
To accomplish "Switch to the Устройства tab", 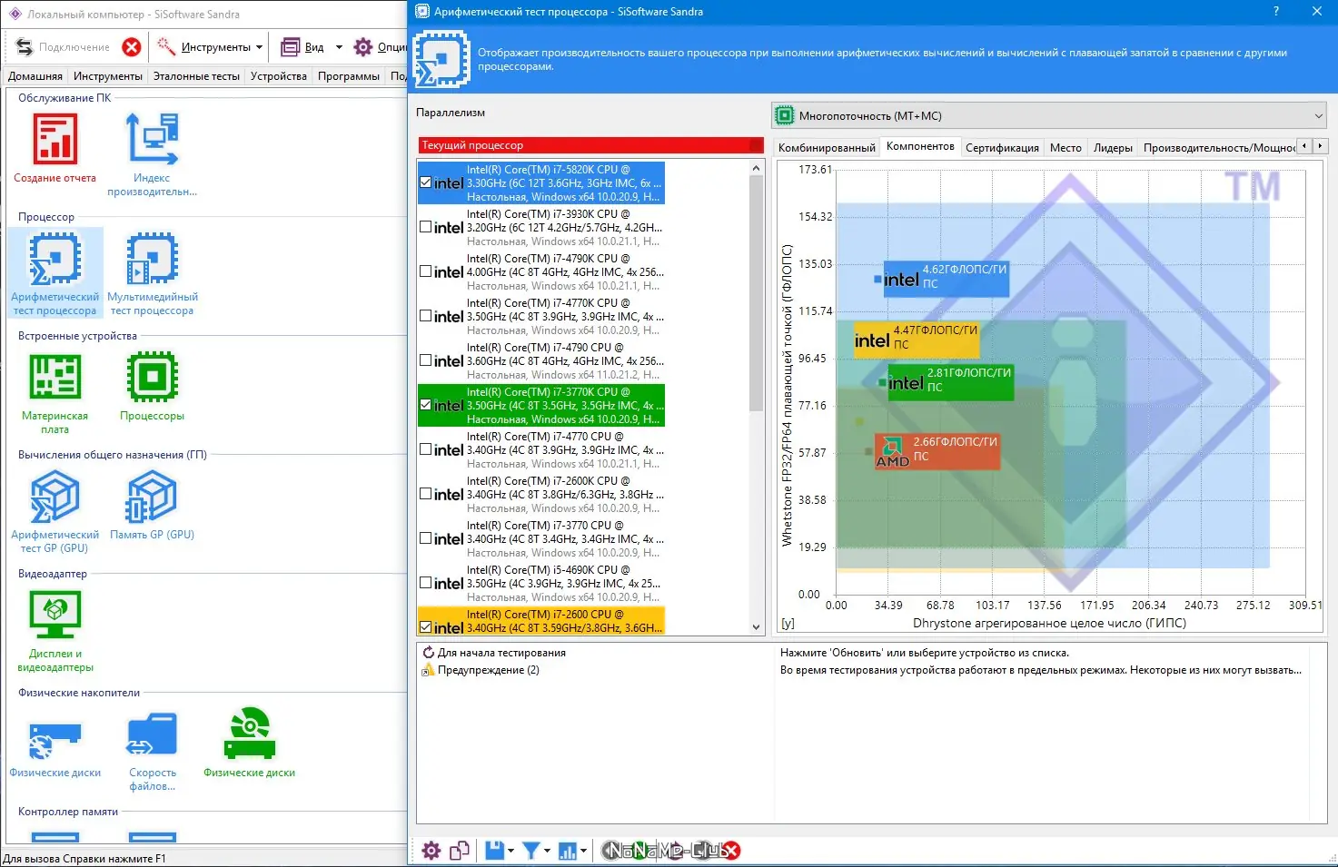I will 279,76.
